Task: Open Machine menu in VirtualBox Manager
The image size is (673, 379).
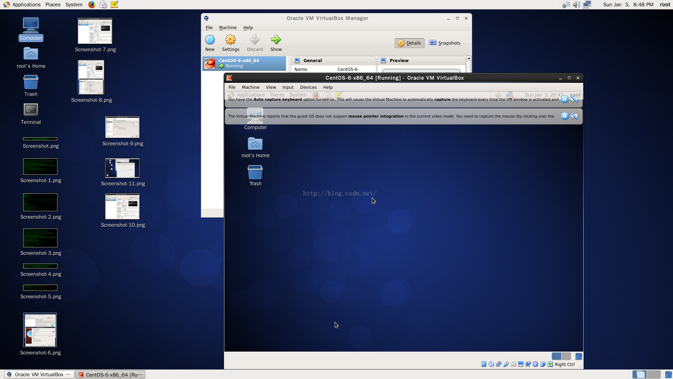Action: pyautogui.click(x=228, y=27)
